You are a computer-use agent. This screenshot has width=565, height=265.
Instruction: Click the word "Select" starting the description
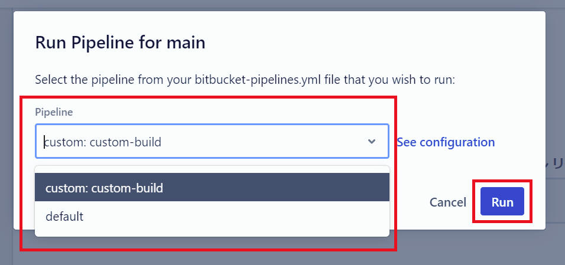click(51, 80)
